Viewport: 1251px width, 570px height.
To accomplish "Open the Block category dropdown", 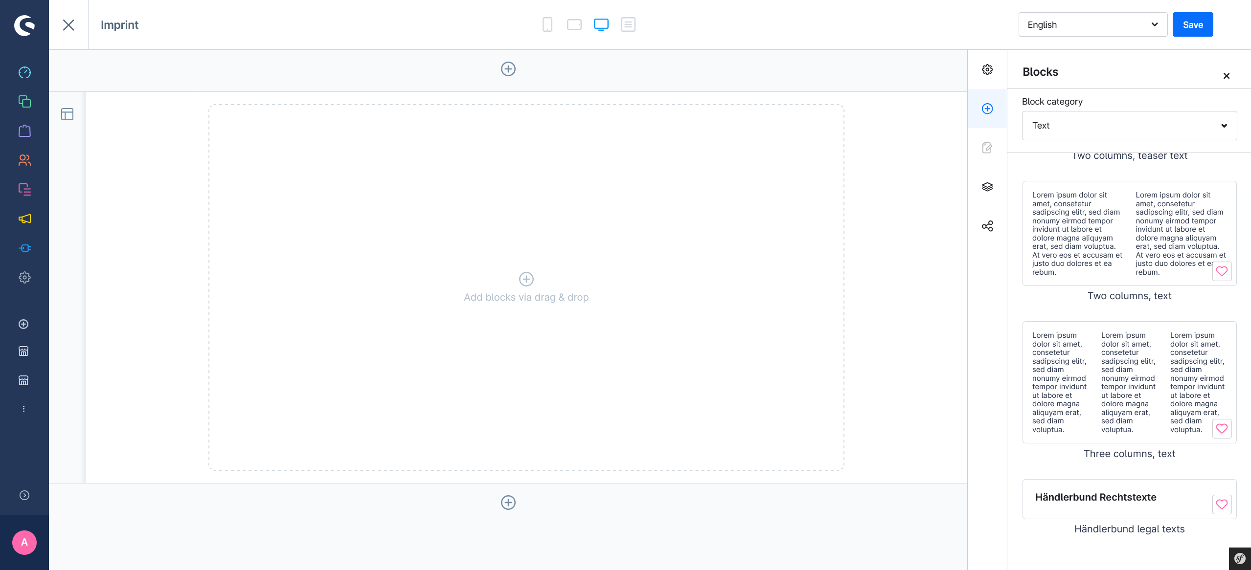I will [x=1129, y=126].
